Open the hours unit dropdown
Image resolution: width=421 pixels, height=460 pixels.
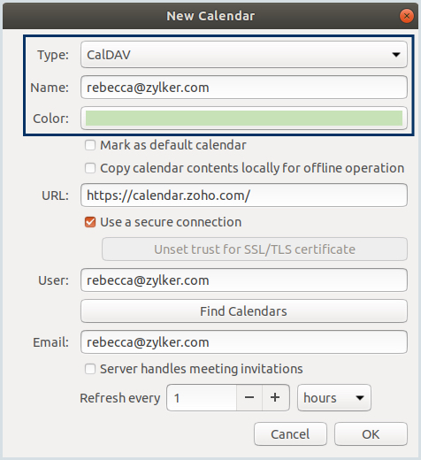334,398
